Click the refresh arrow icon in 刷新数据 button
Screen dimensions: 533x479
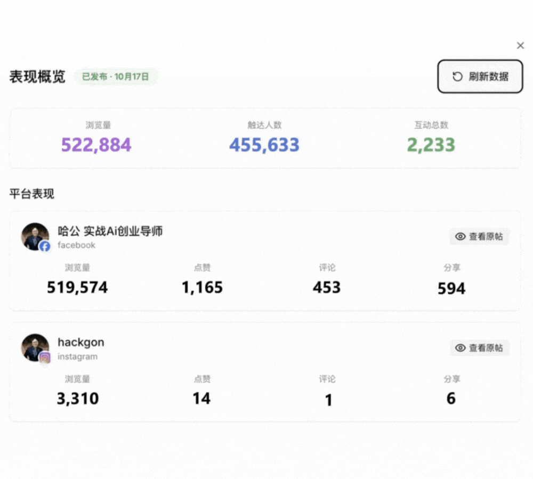coord(456,77)
